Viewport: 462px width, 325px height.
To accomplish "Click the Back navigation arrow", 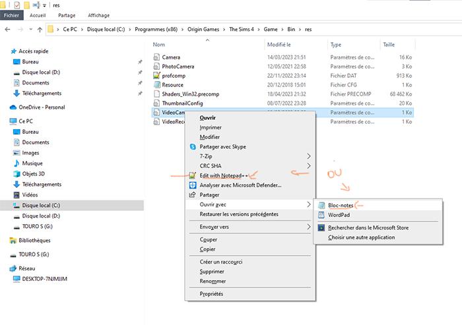I will (x=8, y=29).
